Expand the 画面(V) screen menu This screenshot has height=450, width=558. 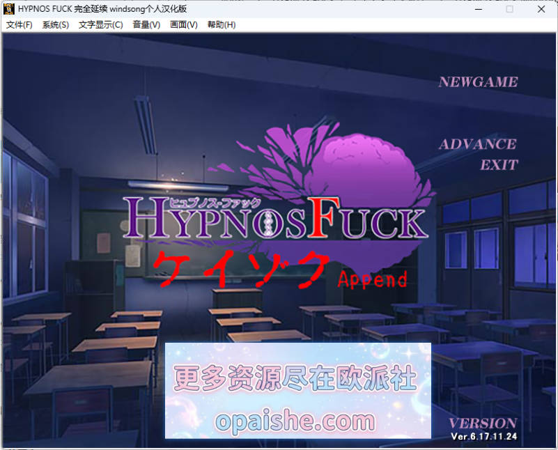184,25
